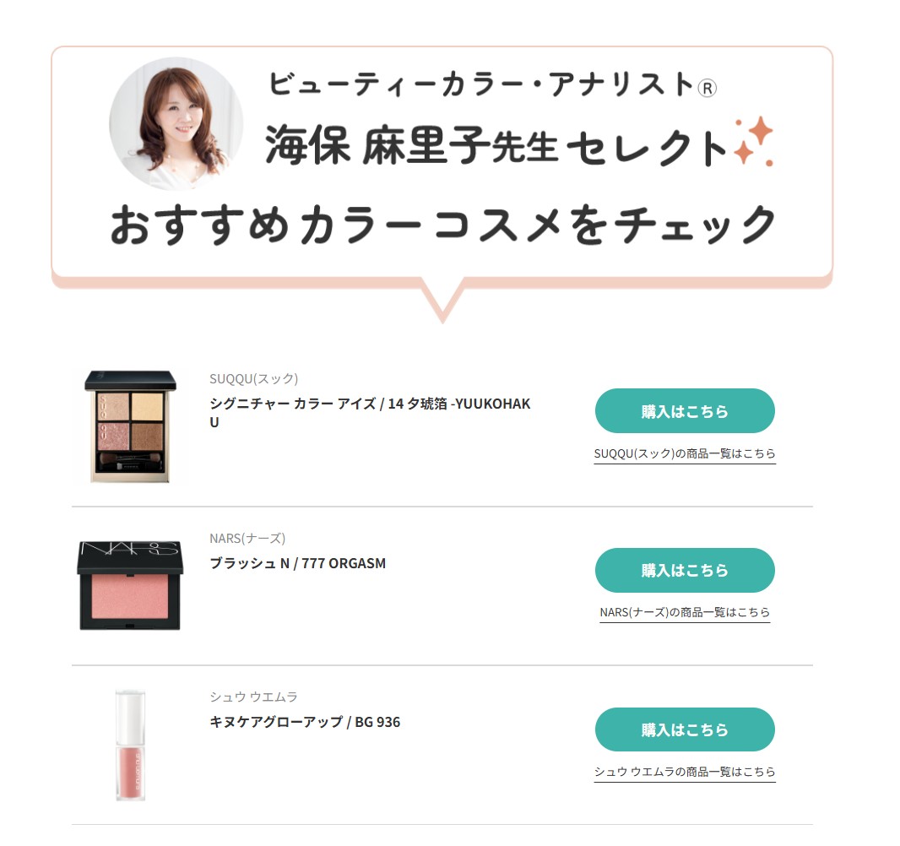
Task: Click 購入はこちら for NARS blush
Action: [x=685, y=570]
